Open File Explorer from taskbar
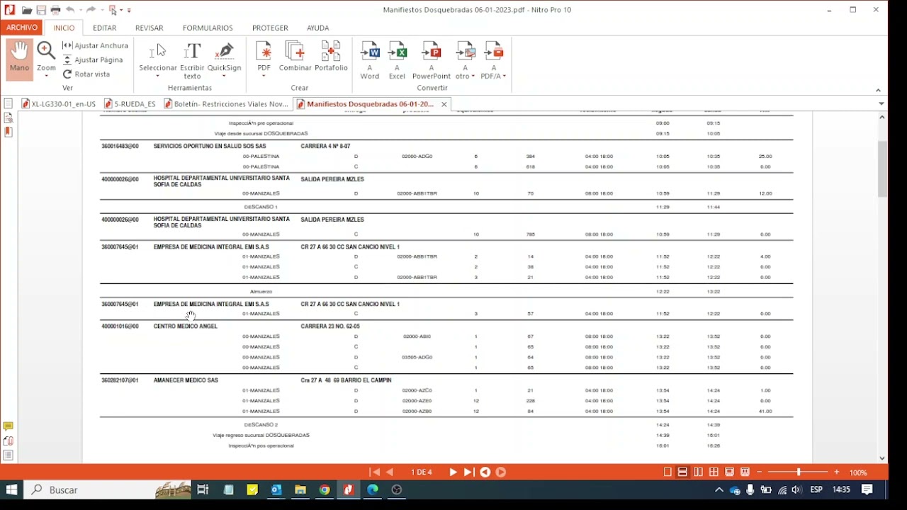 [x=300, y=489]
